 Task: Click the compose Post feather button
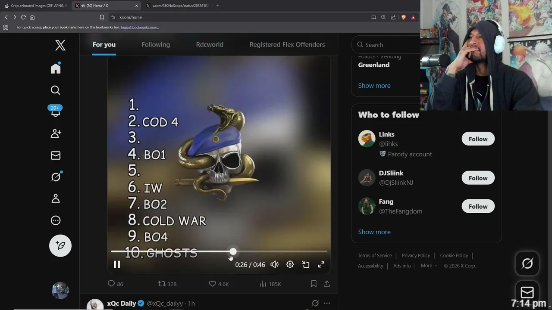[x=60, y=245]
